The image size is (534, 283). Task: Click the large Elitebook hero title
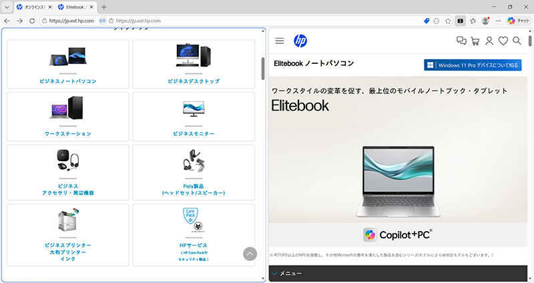coord(300,106)
